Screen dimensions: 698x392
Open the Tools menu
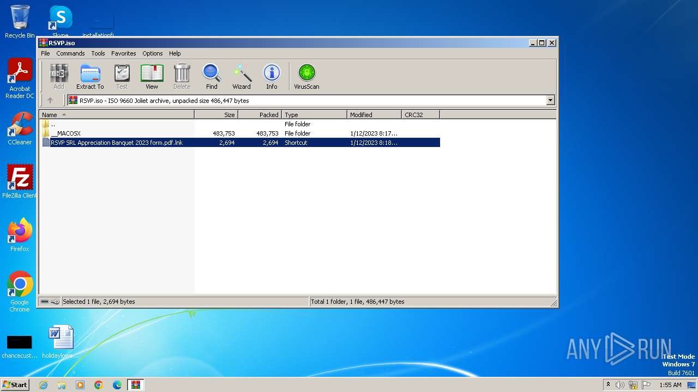click(x=98, y=53)
